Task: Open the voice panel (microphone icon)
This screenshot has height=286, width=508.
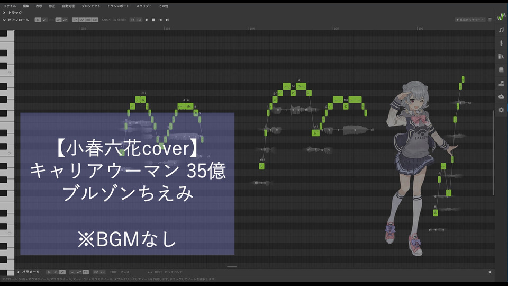Action: click(501, 43)
